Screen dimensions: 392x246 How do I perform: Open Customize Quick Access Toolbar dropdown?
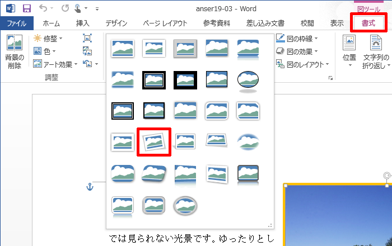[x=97, y=9]
